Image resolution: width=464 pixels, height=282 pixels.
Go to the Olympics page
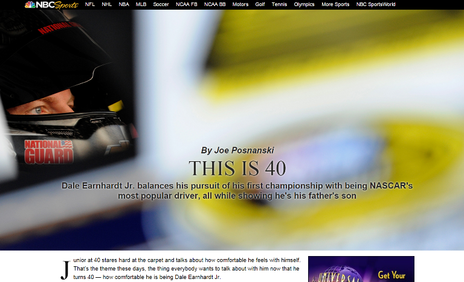point(304,4)
